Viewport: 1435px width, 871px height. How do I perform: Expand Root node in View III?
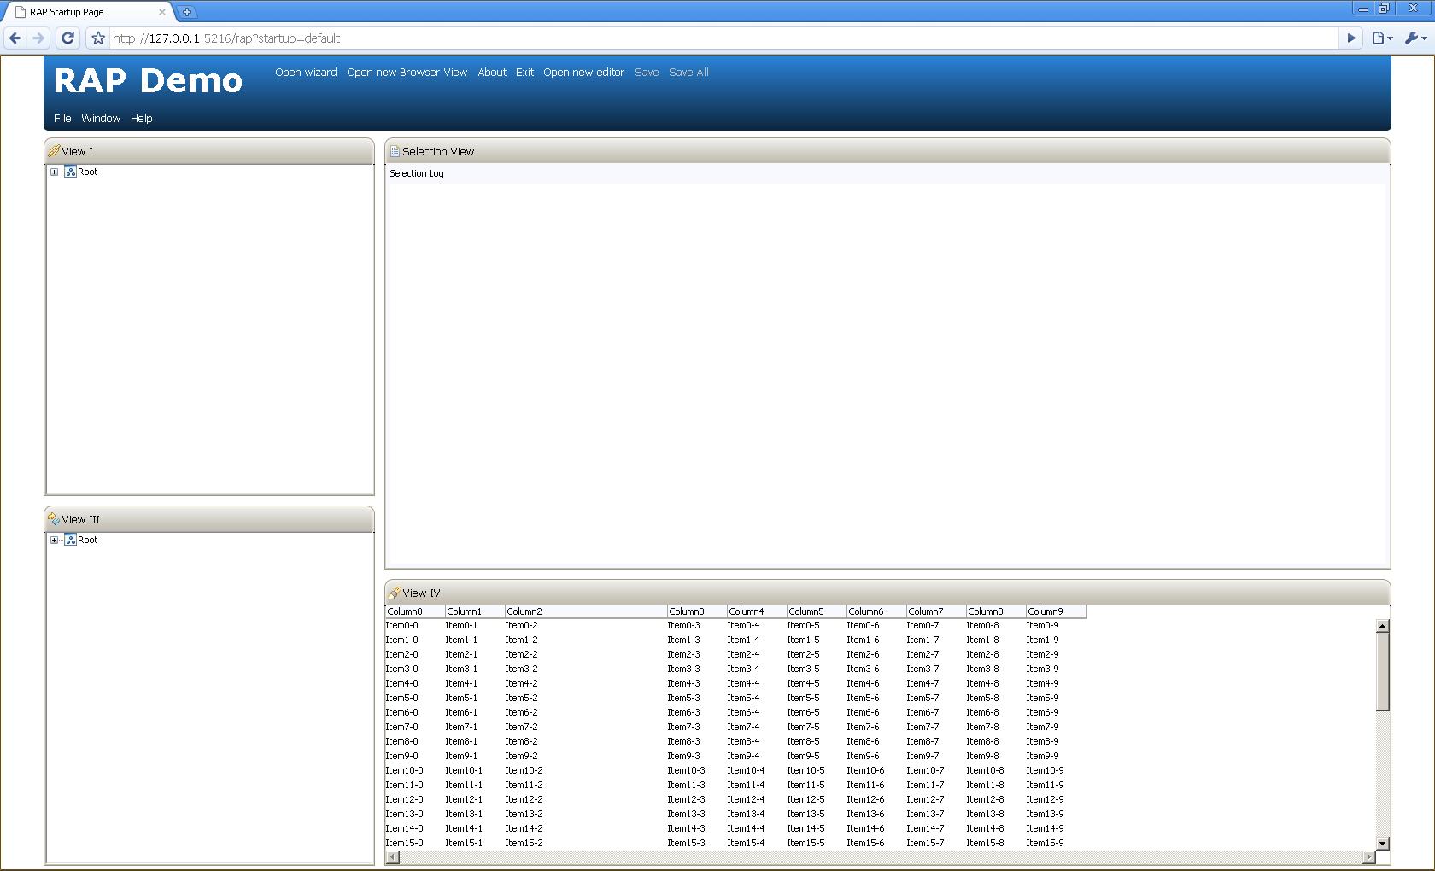point(55,540)
